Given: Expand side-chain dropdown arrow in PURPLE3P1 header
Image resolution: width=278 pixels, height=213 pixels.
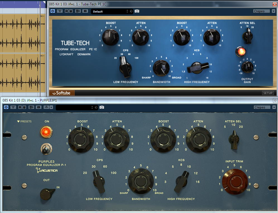Looking at the screenshot, I should (51, 107).
